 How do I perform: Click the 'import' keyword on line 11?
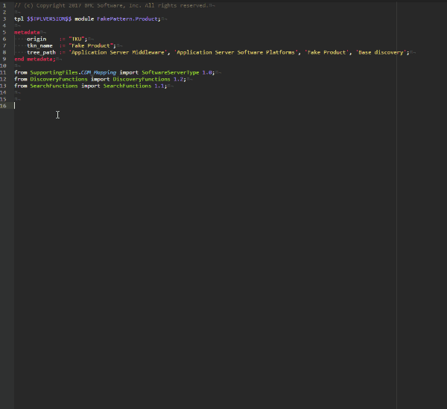[129, 72]
